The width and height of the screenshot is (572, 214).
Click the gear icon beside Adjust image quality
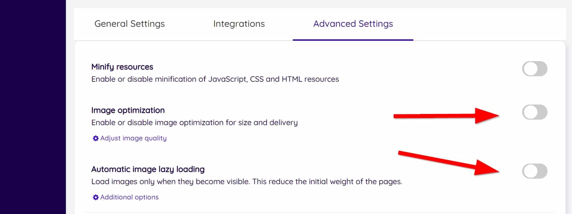pos(96,138)
